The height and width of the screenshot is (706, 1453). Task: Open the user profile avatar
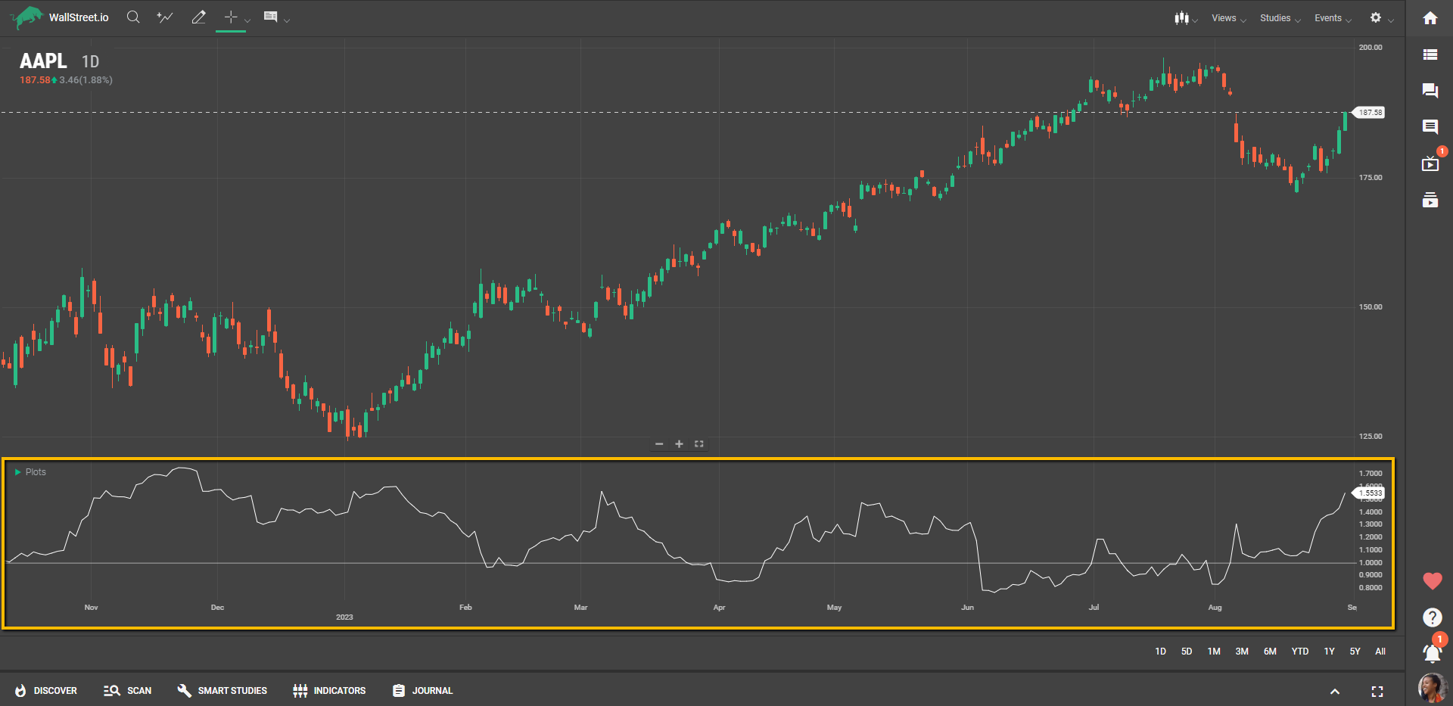coord(1432,688)
